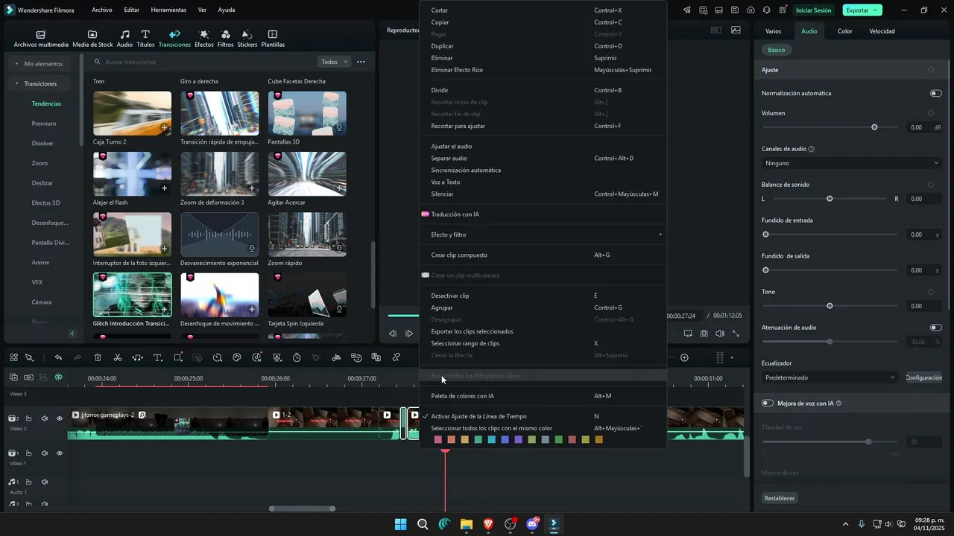The width and height of the screenshot is (954, 536).
Task: Open equalizer Configuración button
Action: tap(923, 377)
